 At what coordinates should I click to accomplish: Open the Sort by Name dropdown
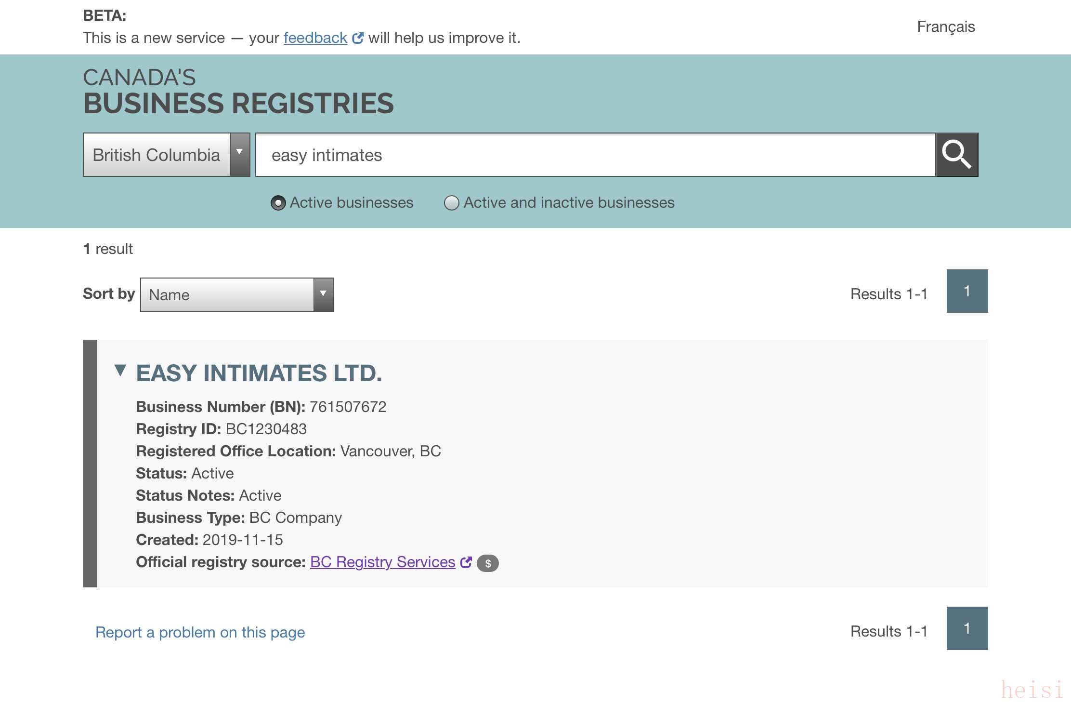pos(236,295)
